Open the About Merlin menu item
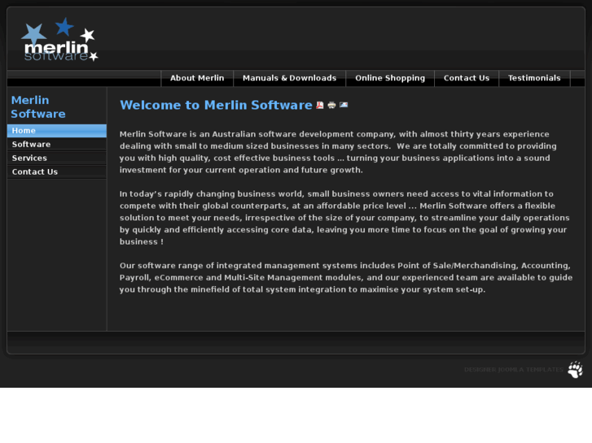 click(x=197, y=78)
